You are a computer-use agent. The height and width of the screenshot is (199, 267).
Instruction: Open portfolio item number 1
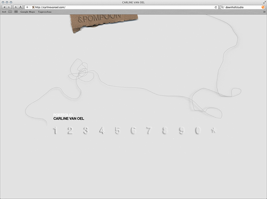[x=55, y=131]
